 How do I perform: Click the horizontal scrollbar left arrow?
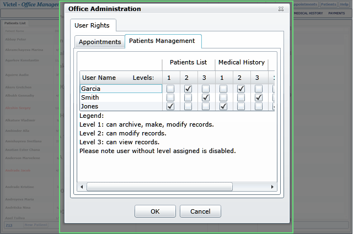(x=82, y=187)
